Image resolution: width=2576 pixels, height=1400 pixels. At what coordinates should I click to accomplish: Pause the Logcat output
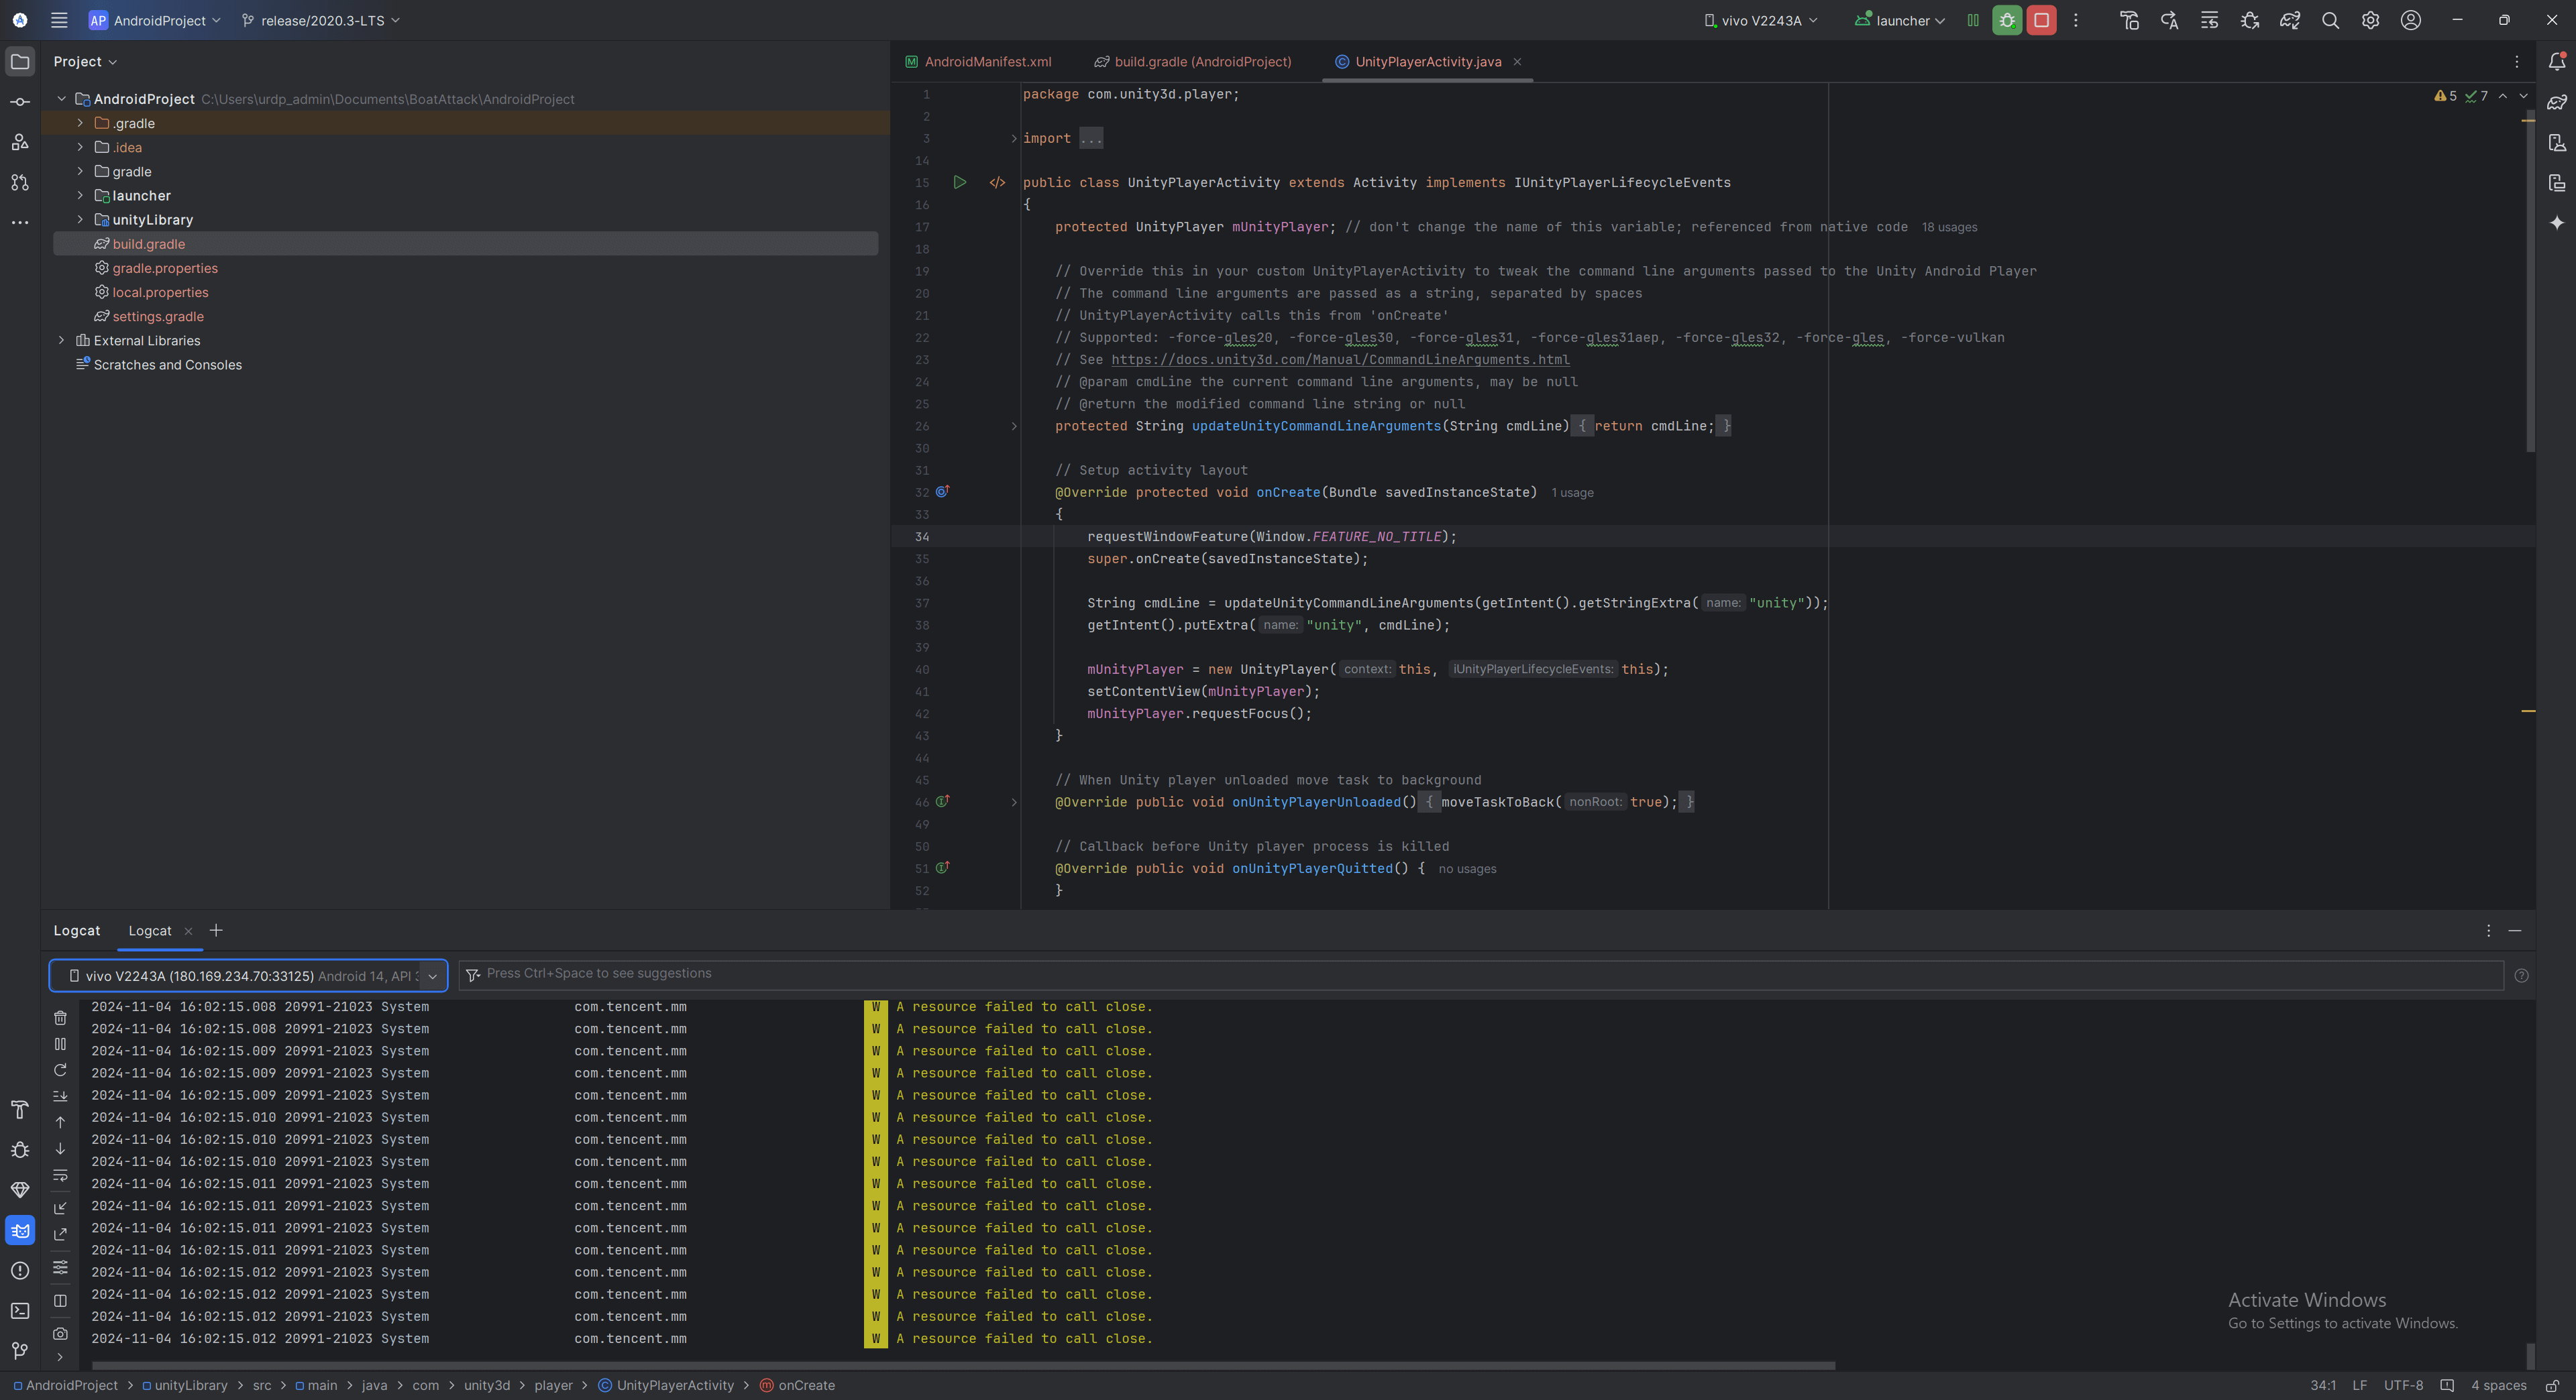pos(60,1043)
